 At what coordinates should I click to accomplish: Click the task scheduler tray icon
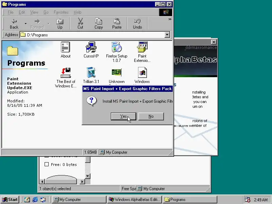click(x=247, y=200)
